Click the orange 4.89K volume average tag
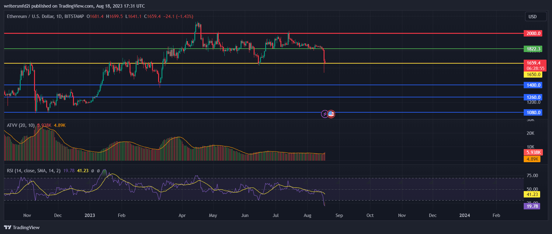Image resolution: width=552 pixels, height=234 pixels. tap(532, 159)
